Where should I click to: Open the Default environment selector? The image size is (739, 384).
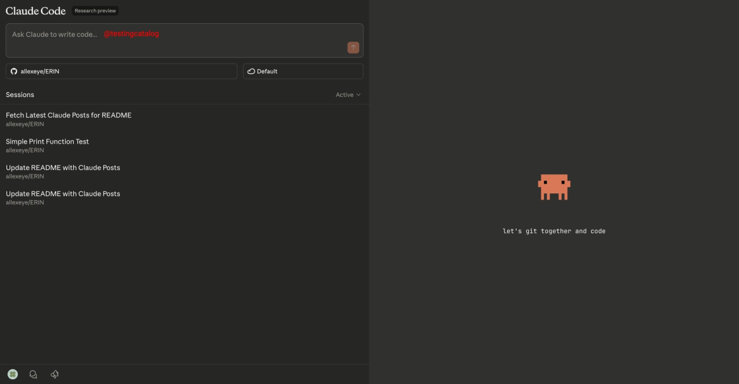303,71
